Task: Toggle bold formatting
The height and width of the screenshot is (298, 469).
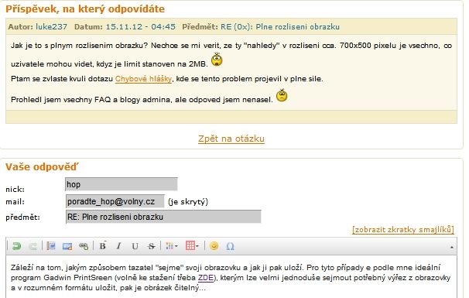Action: [103, 246]
